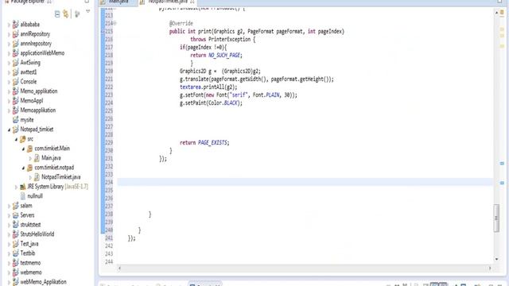The image size is (509, 286).
Task: Select webMemo_Applikation project in the tree
Action: (43, 282)
